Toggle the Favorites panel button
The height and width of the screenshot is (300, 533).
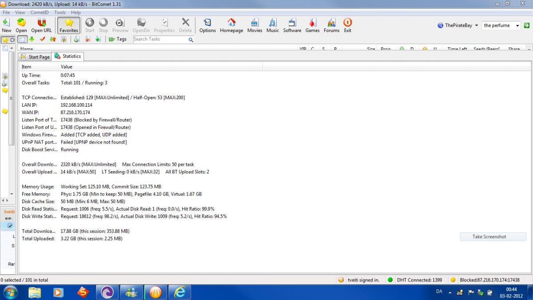tap(69, 25)
